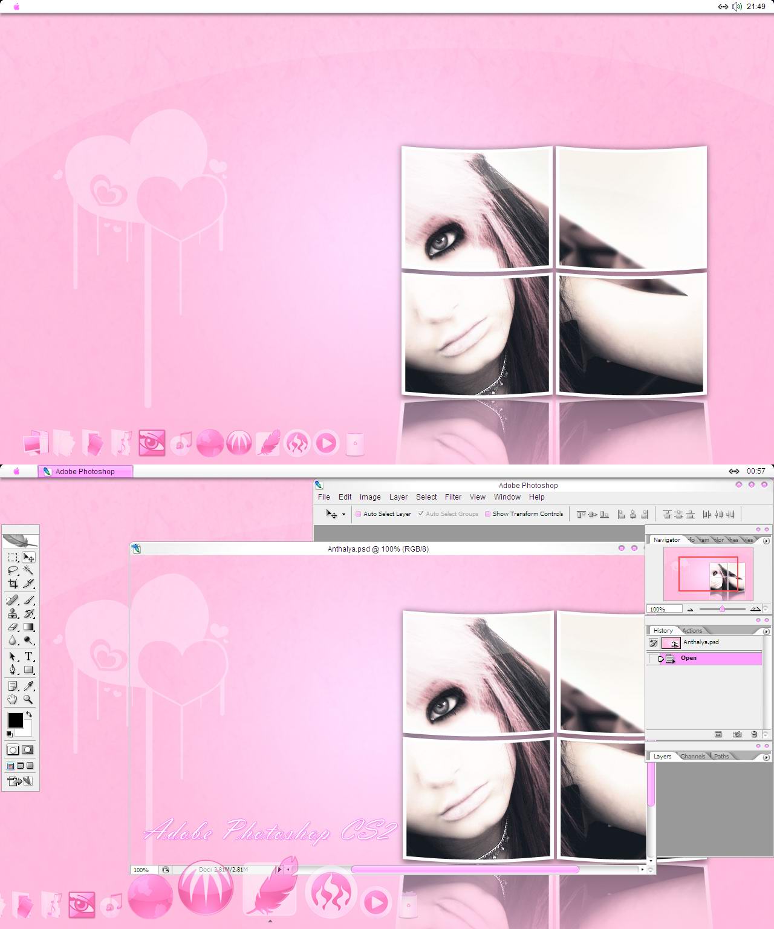
Task: Enable Auto Select Layer checkbox
Action: coord(359,514)
